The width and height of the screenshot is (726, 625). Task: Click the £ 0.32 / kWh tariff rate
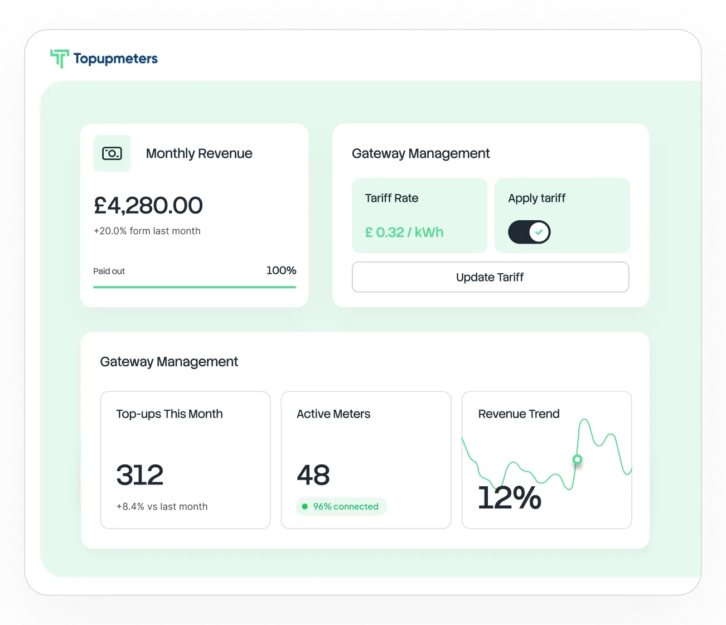click(x=404, y=232)
